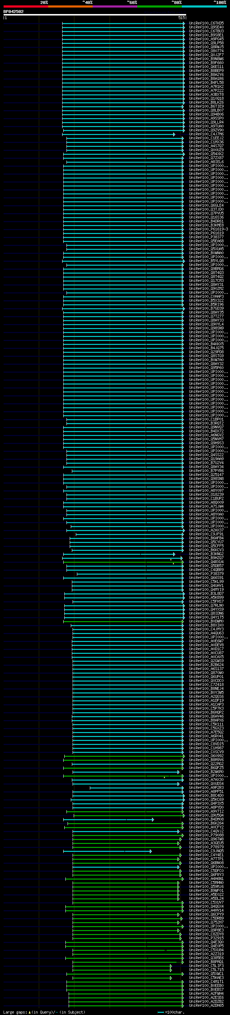Click the cyan ~100% identity legend segment

[204, 6]
